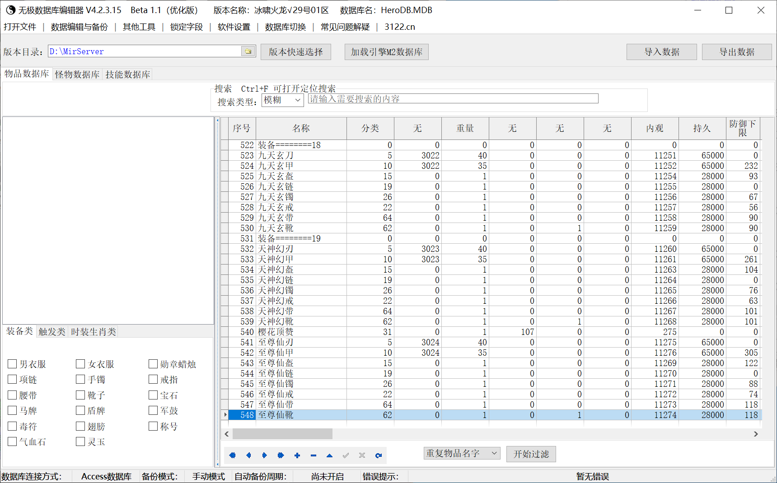Insert a new record with plus icon
The height and width of the screenshot is (483, 777).
pyautogui.click(x=297, y=455)
